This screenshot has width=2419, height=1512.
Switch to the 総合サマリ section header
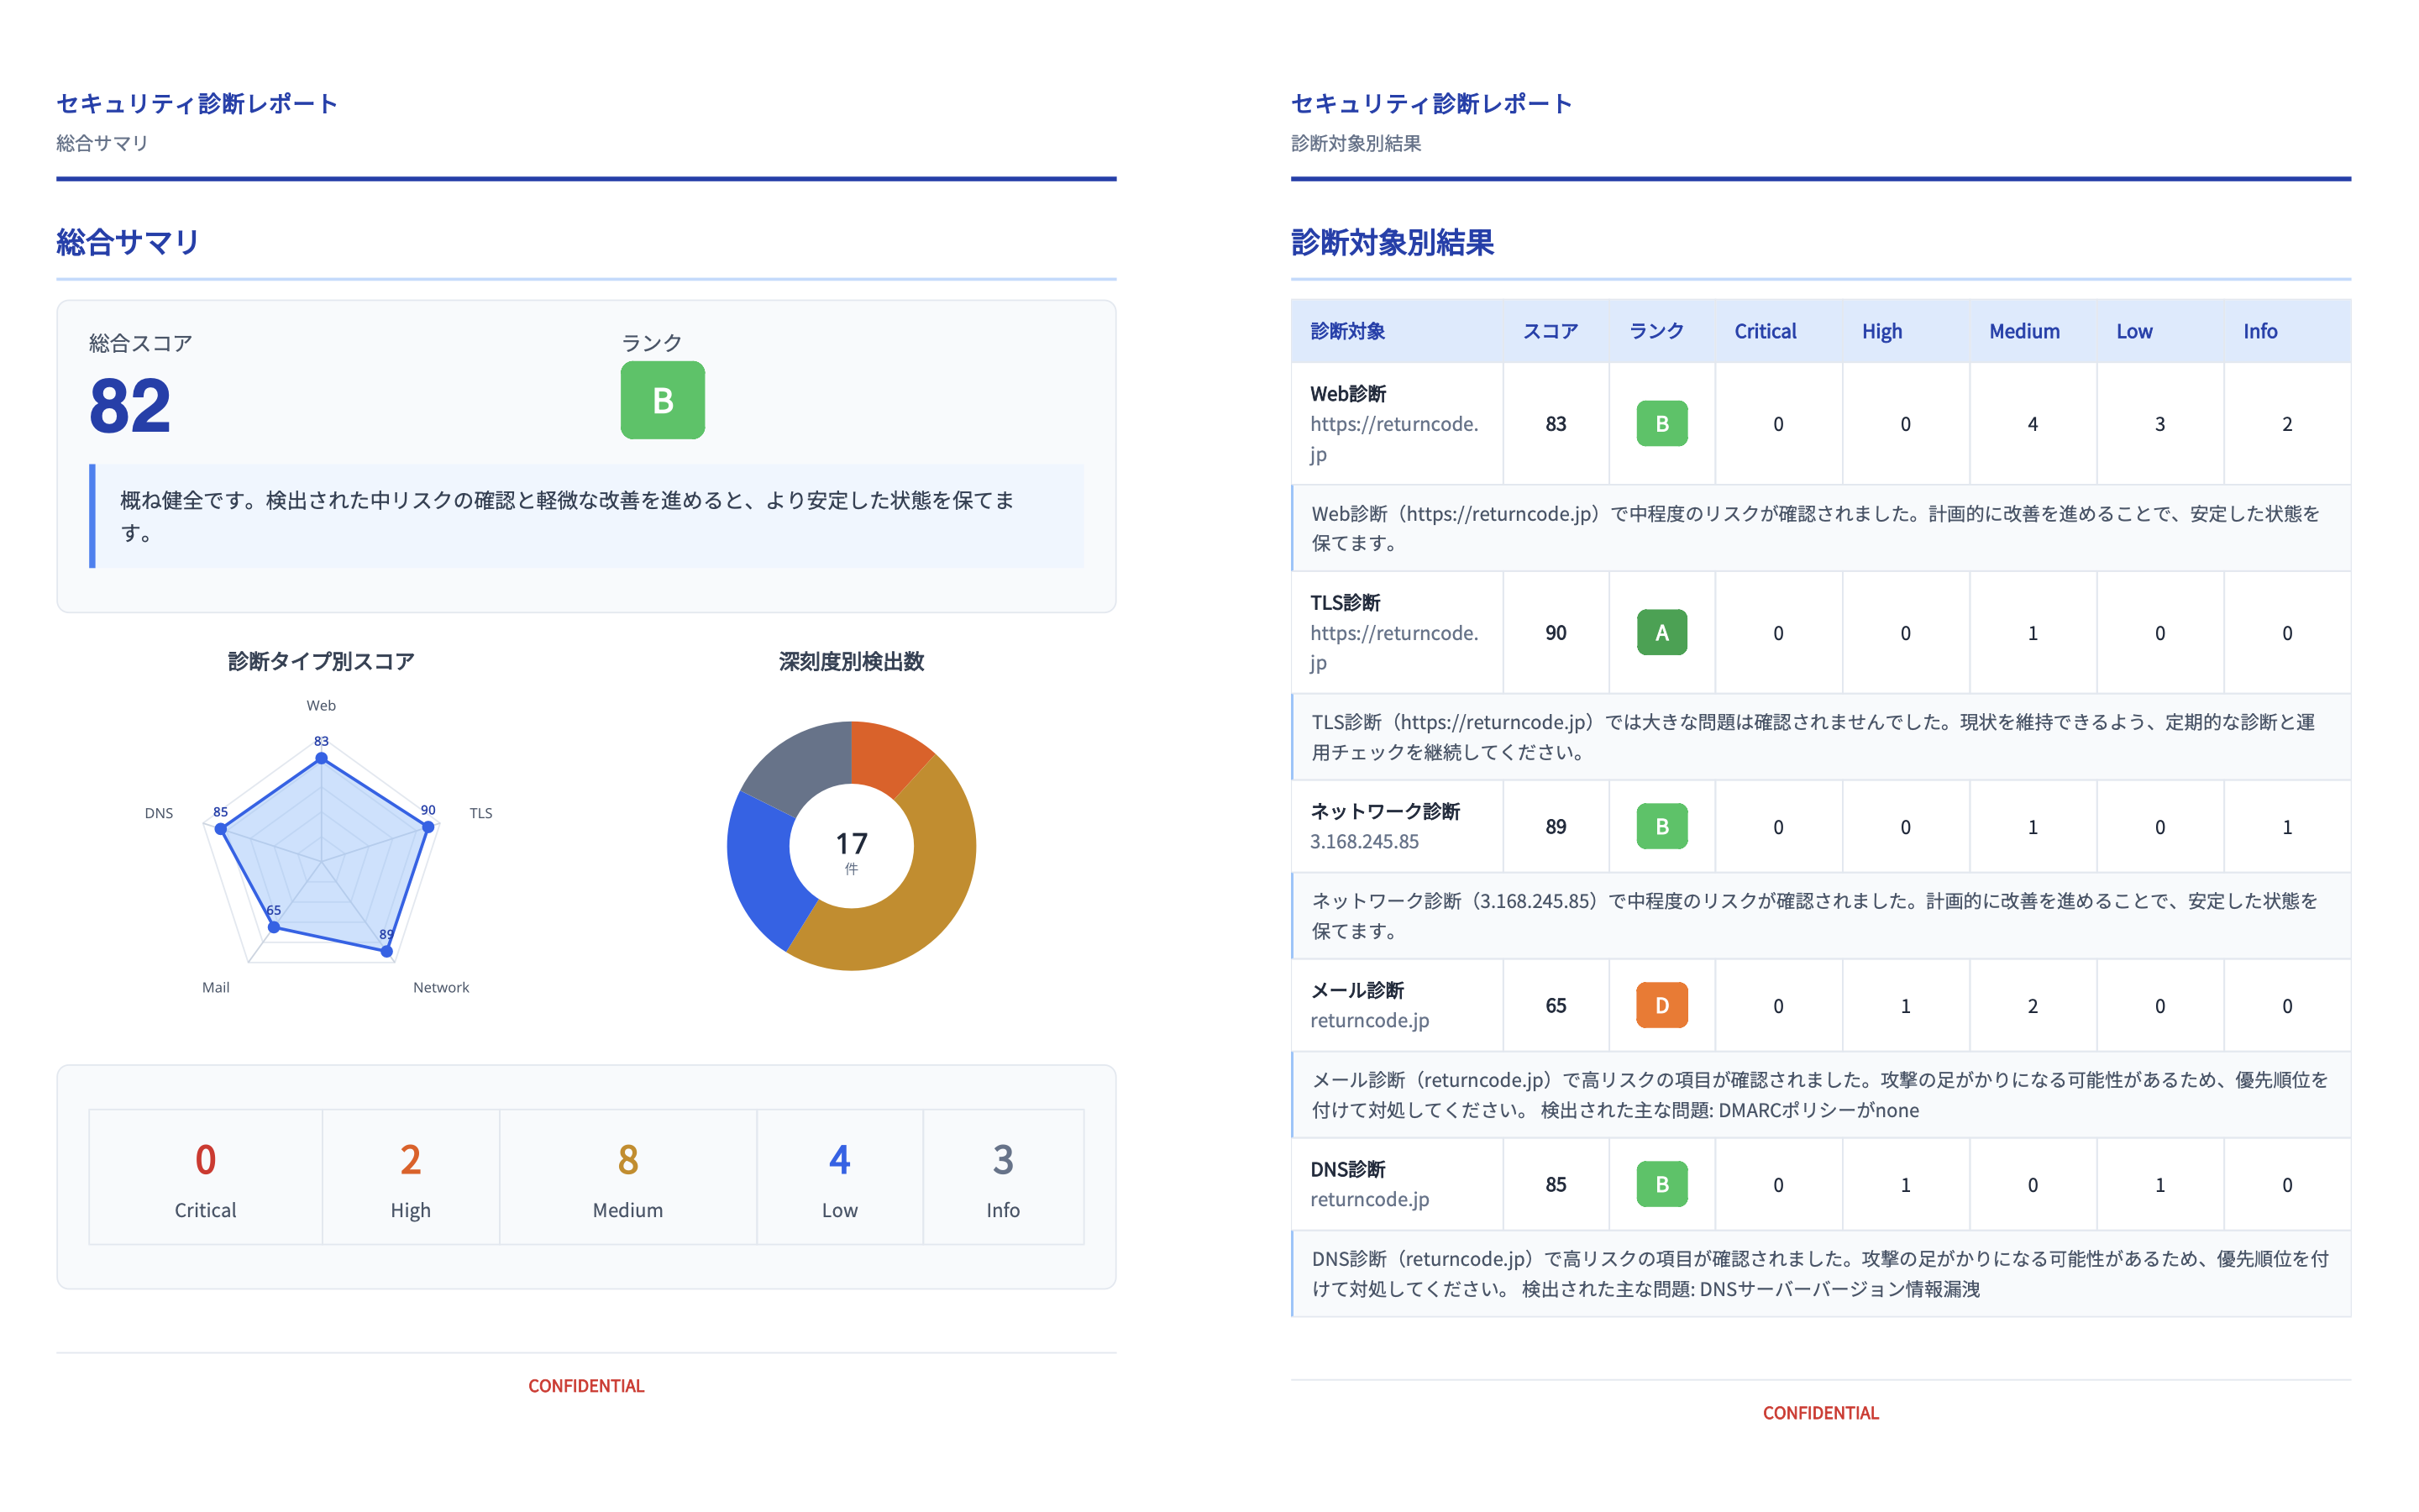pos(126,241)
